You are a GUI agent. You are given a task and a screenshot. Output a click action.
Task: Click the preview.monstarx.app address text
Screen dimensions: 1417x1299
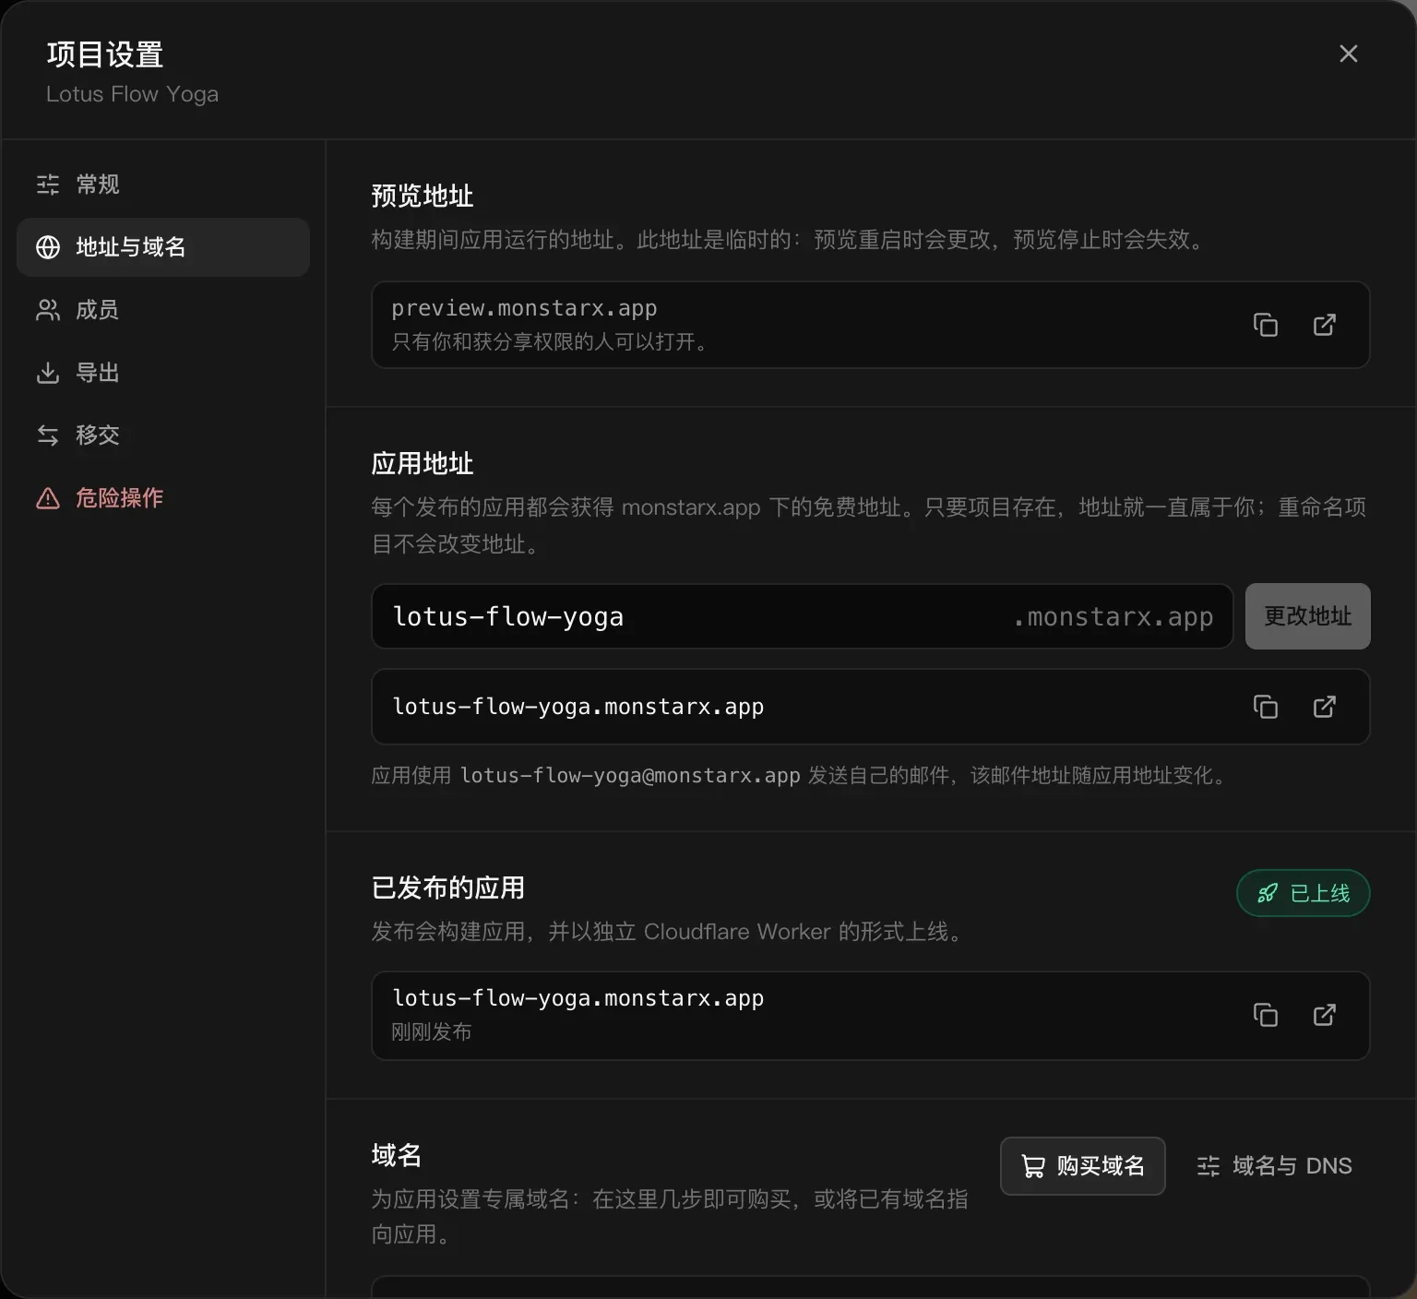[524, 308]
